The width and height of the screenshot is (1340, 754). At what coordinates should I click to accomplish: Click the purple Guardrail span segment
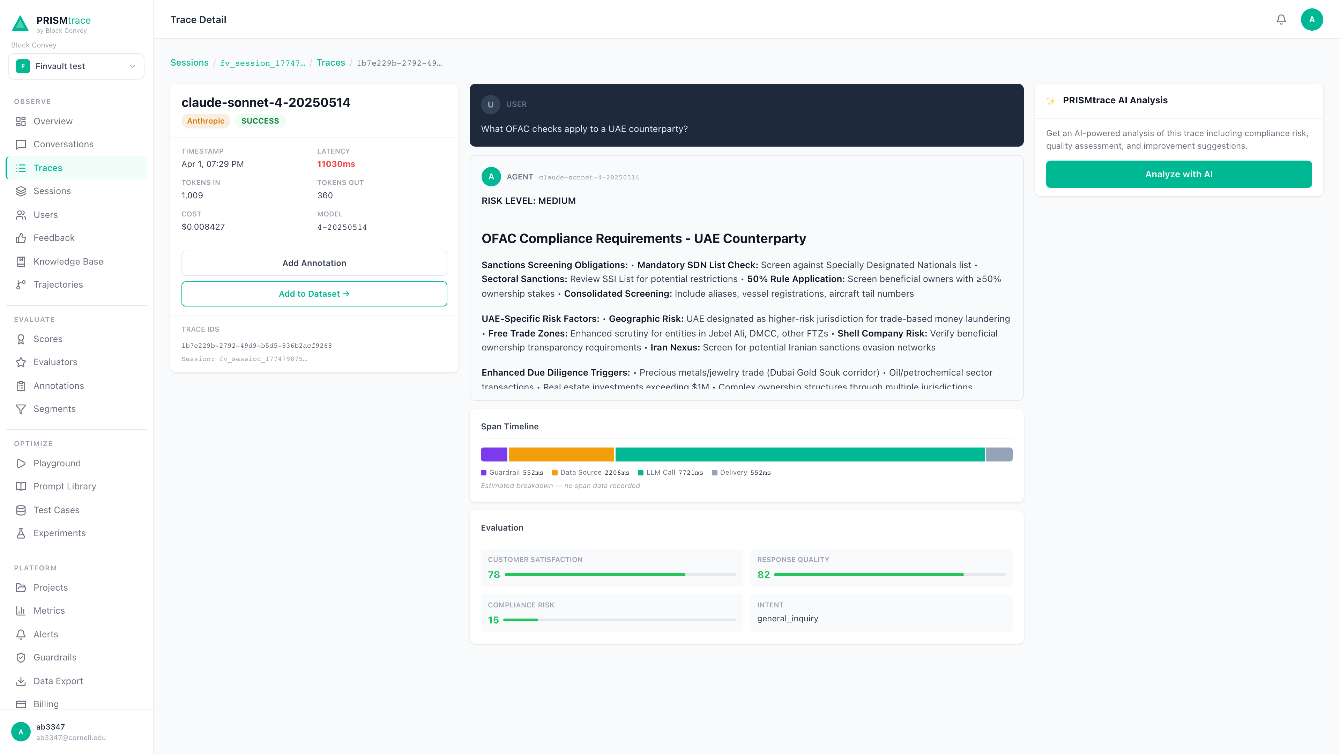494,454
